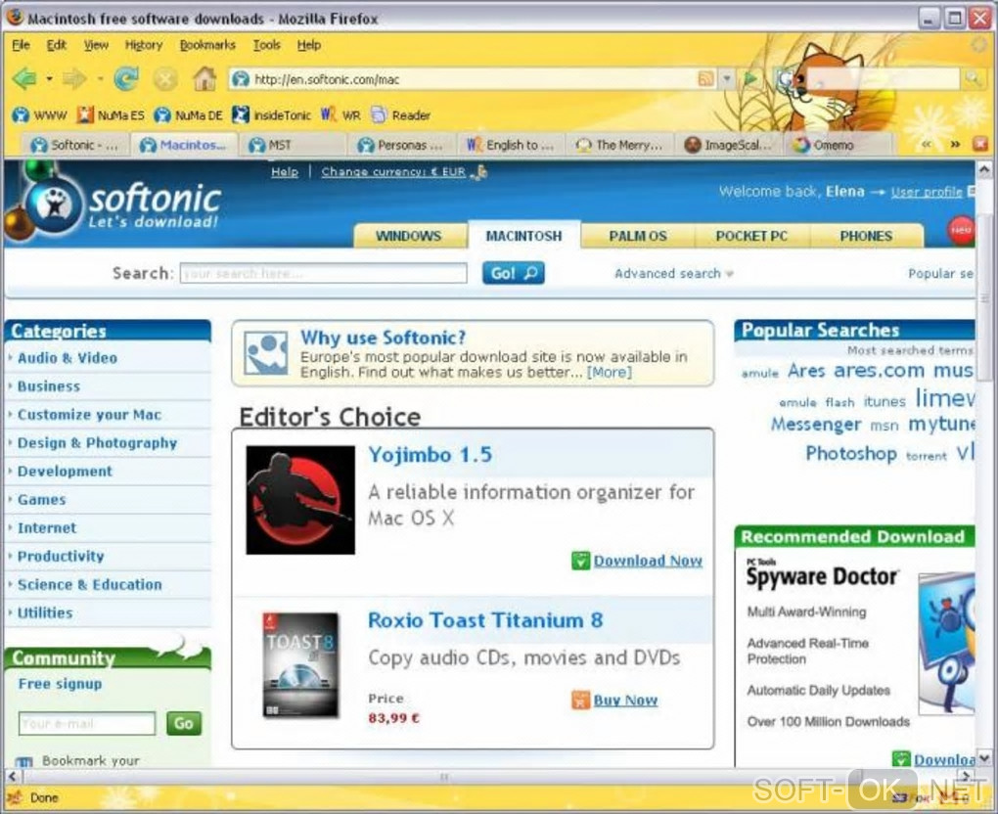Open the File menu
Image resolution: width=998 pixels, height=814 pixels.
(21, 45)
